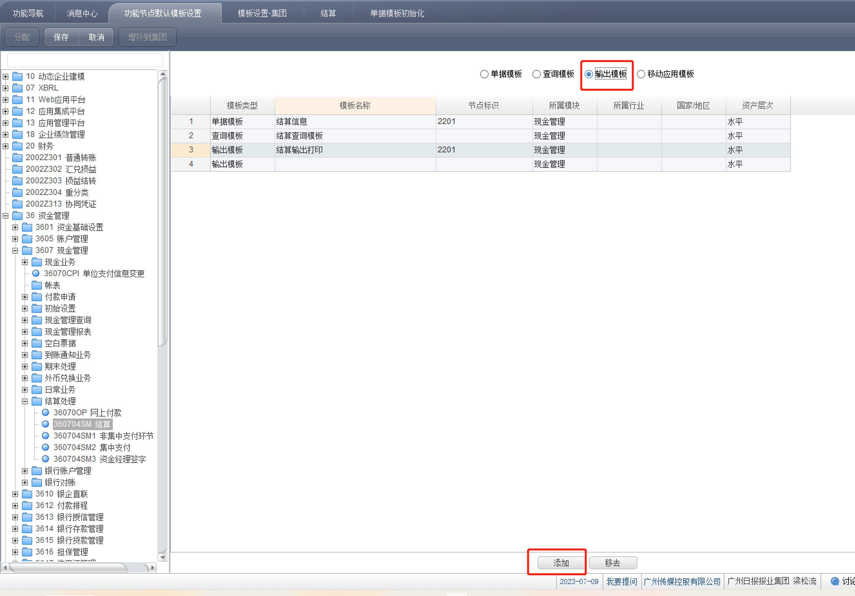Click the 2002Z301 普通转账 folder icon
Screen dimensions: 855x596
coord(17,158)
